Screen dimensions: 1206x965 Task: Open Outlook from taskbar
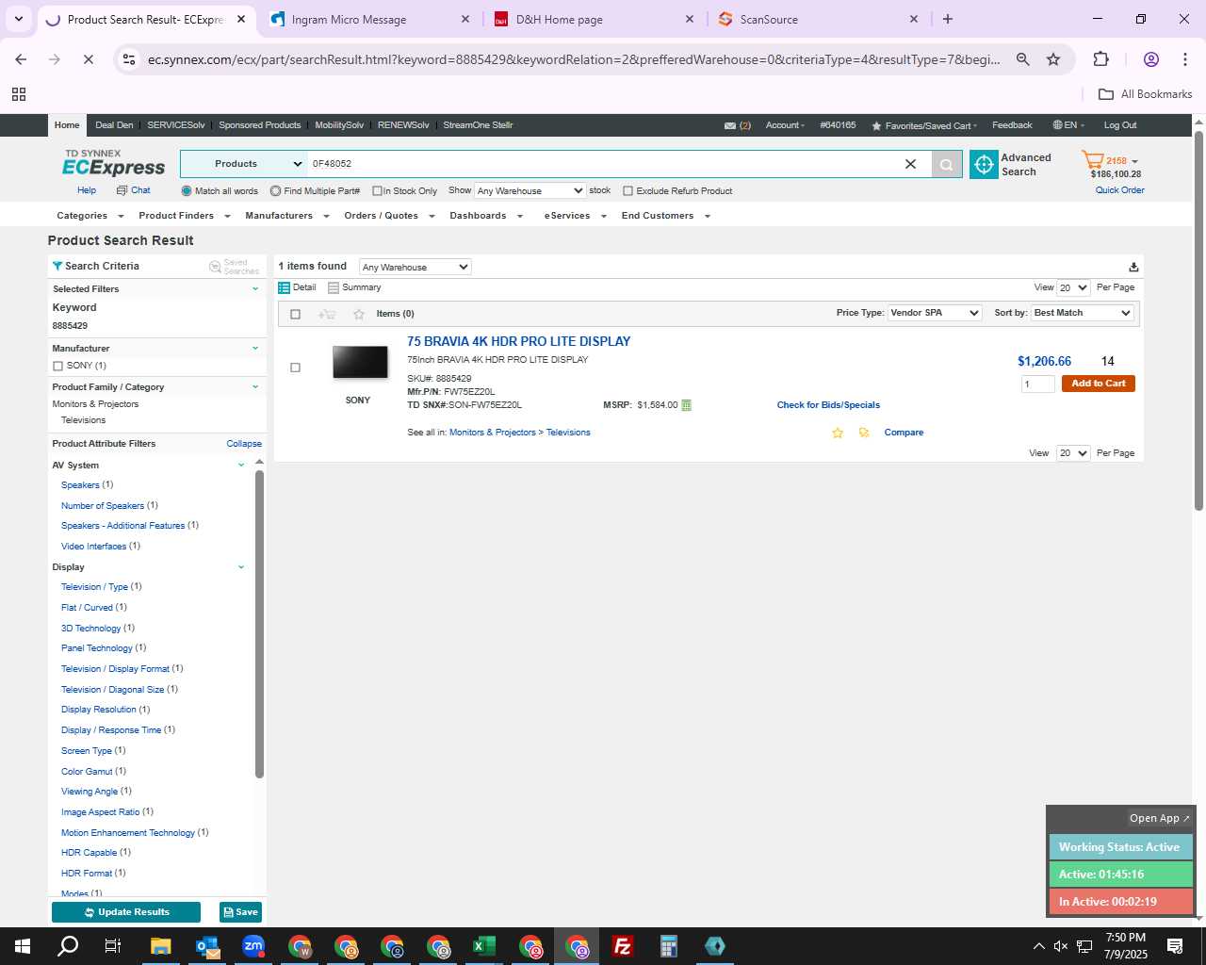coord(207,946)
